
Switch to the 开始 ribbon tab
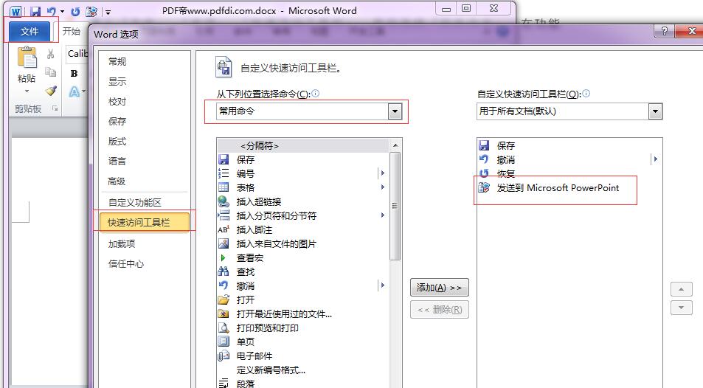tap(71, 32)
